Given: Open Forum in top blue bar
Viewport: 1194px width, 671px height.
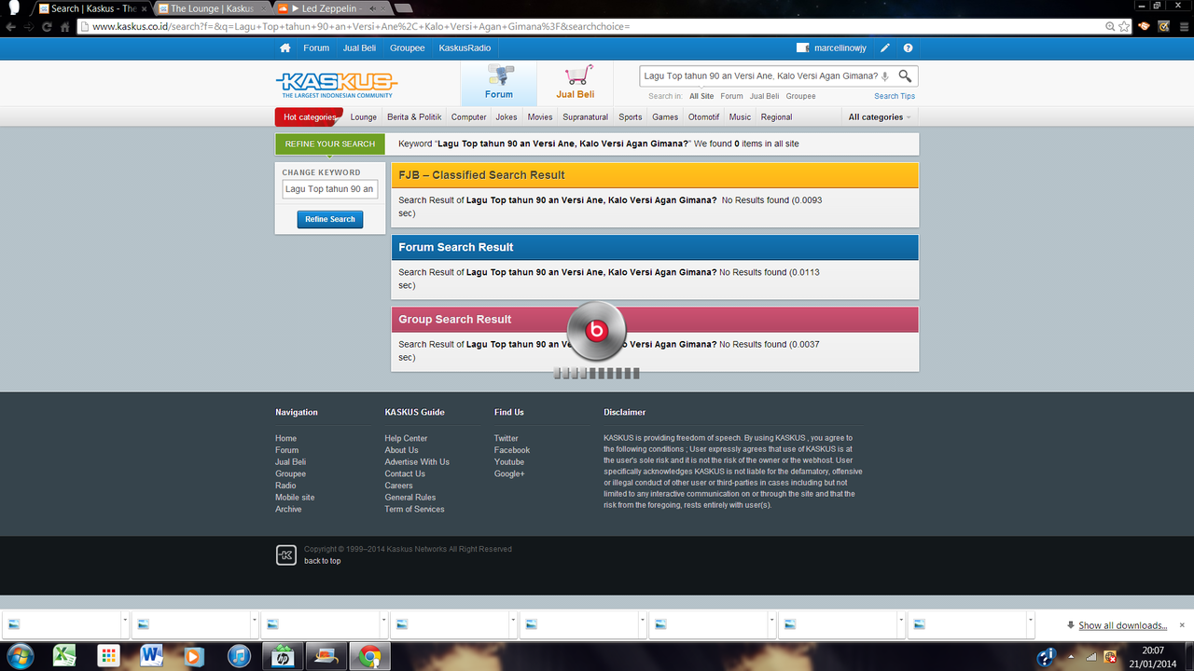Looking at the screenshot, I should (x=316, y=48).
